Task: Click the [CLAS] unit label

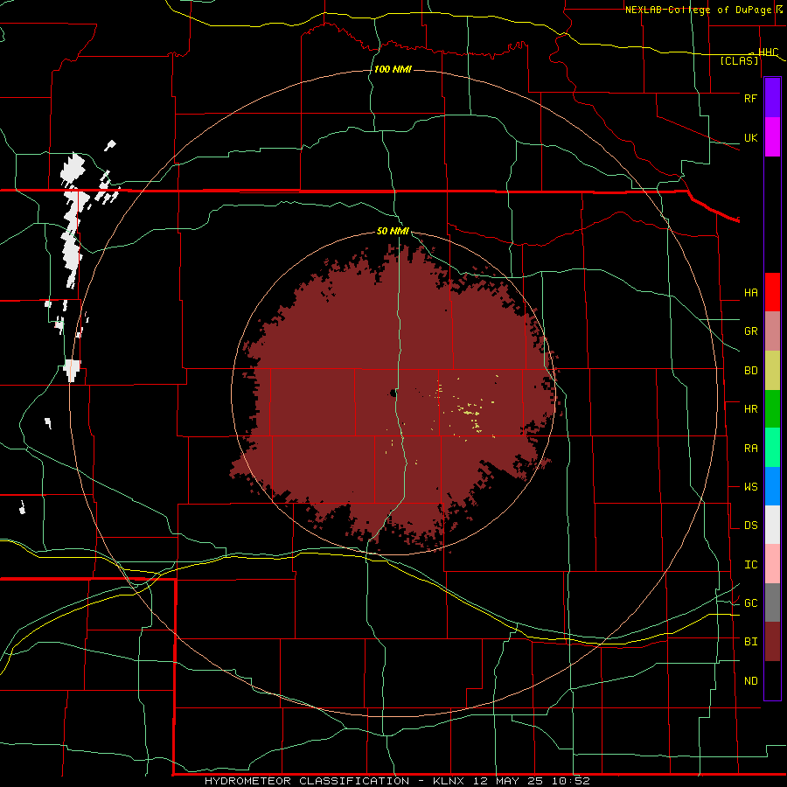Action: [x=739, y=60]
